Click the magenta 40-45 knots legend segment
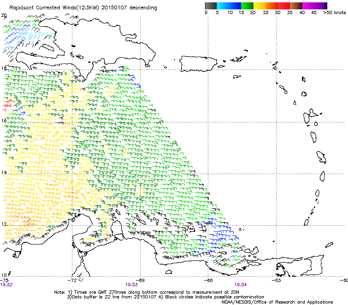348x305 pixels. click(x=308, y=6)
